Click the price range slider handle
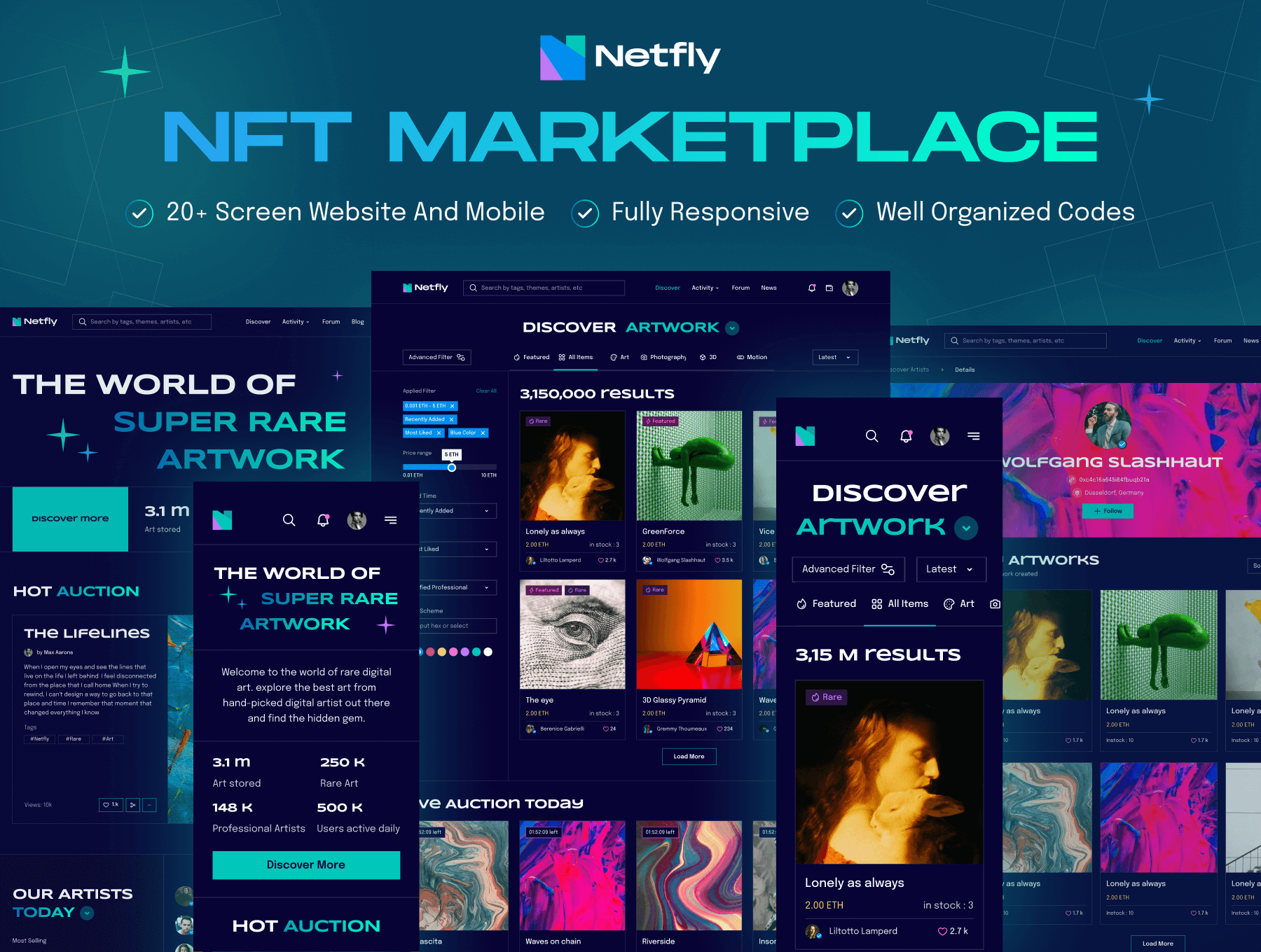This screenshot has height=952, width=1261. point(452,467)
